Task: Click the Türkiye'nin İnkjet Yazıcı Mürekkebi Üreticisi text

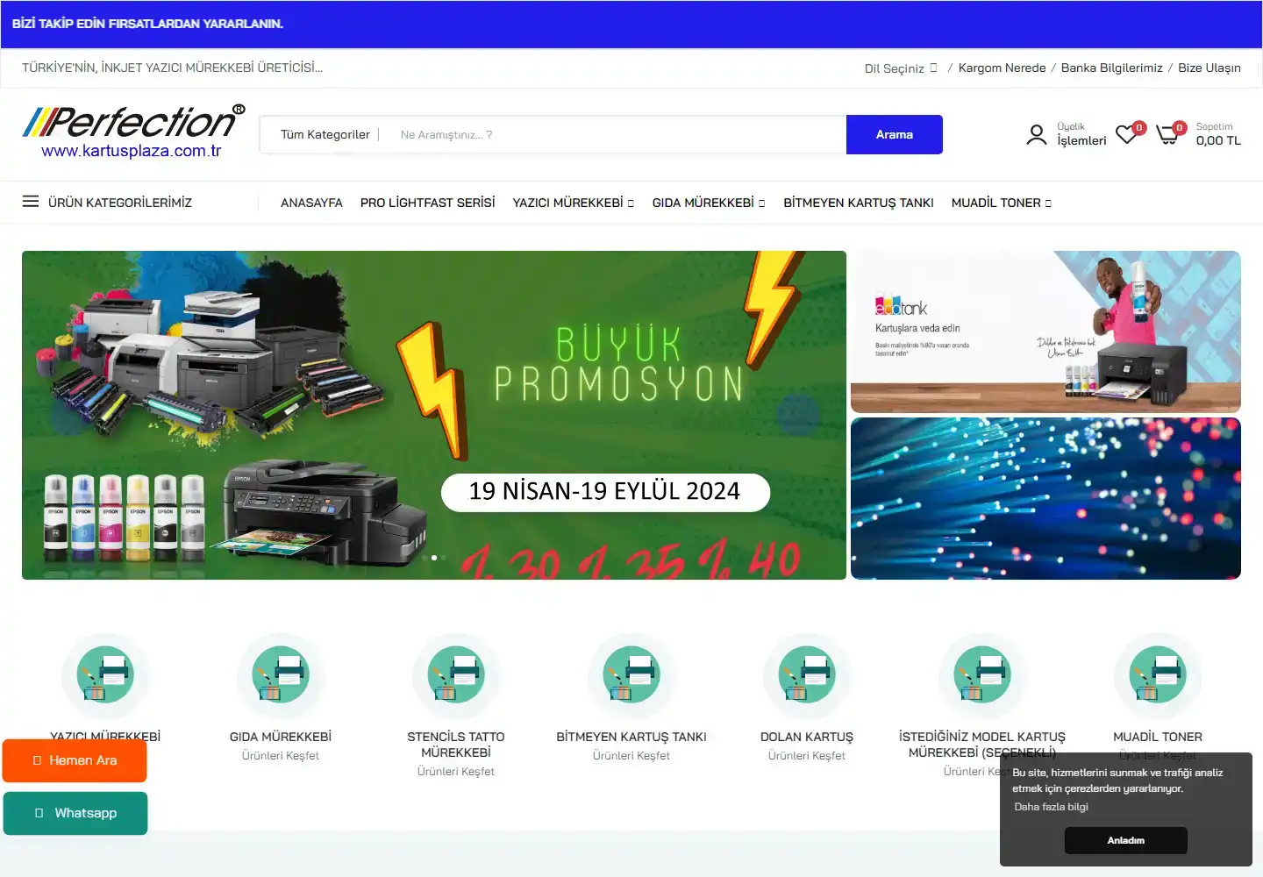Action: click(x=172, y=68)
